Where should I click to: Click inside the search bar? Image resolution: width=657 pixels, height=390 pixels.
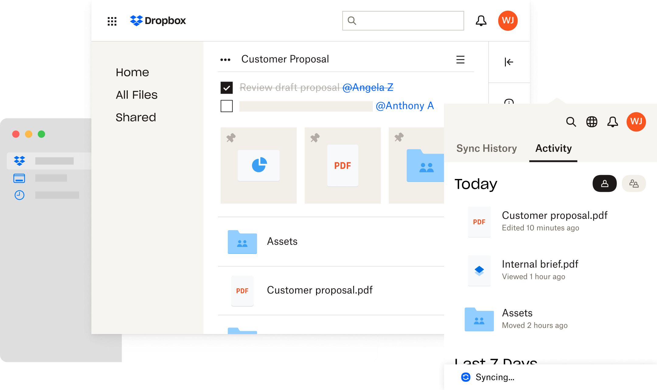tap(403, 20)
